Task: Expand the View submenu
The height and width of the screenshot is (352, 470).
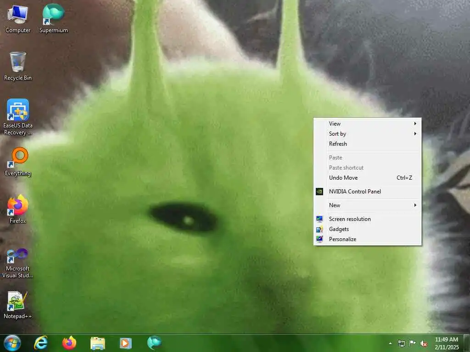Action: tap(368, 124)
